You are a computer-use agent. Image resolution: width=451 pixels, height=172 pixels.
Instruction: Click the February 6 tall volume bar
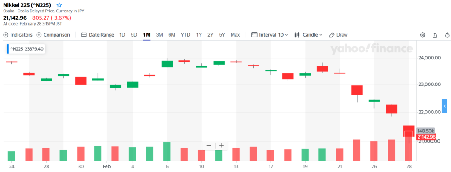(x=167, y=151)
